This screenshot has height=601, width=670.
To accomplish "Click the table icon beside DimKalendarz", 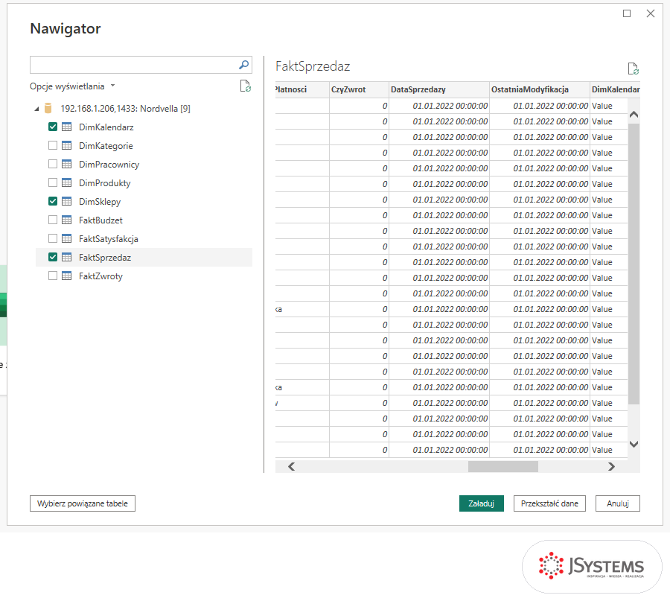I will tap(67, 127).
